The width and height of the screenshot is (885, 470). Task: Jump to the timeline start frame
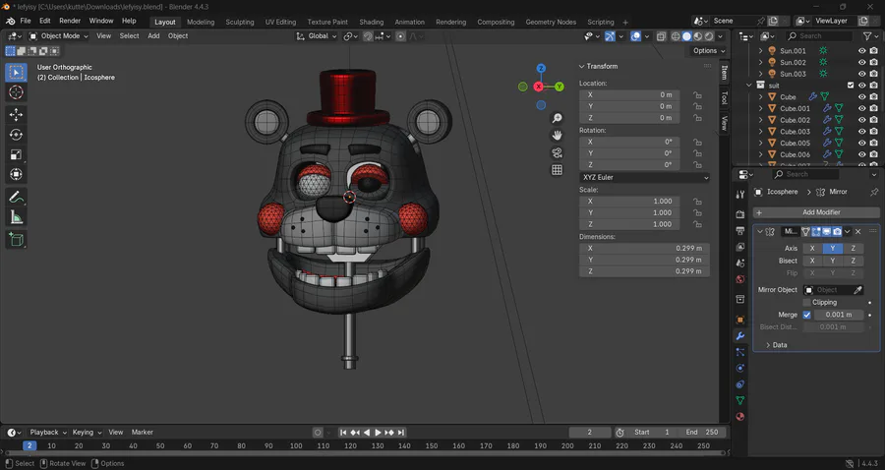[x=343, y=433]
